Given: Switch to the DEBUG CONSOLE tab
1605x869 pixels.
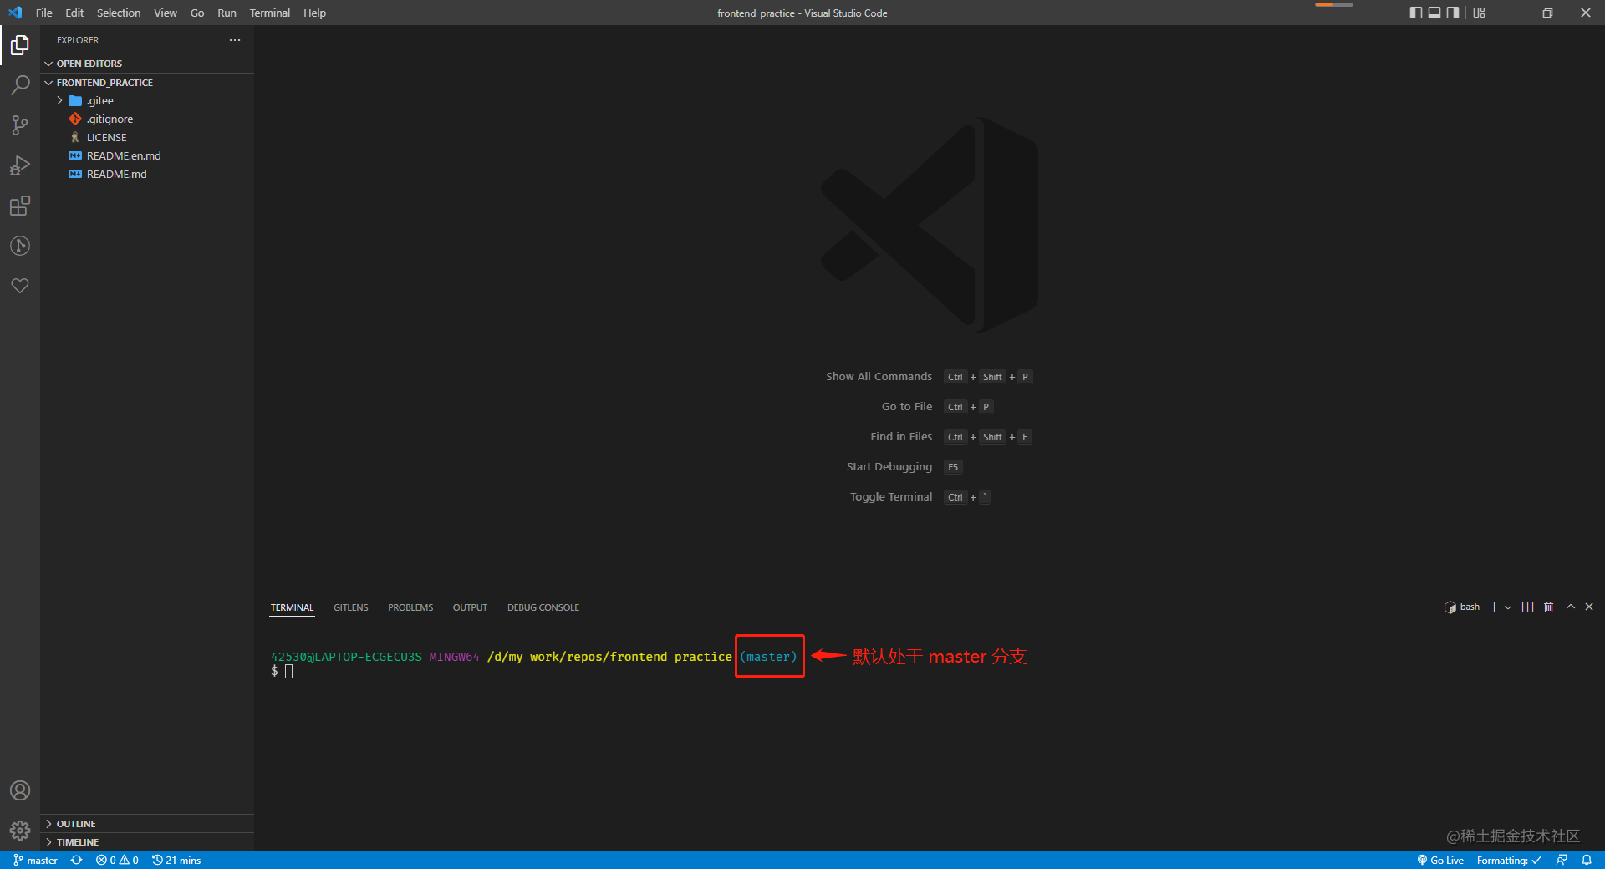Looking at the screenshot, I should (x=543, y=607).
